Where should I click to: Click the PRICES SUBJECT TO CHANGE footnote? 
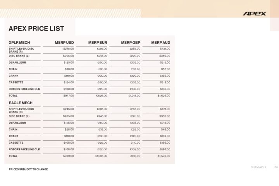click(x=28, y=169)
